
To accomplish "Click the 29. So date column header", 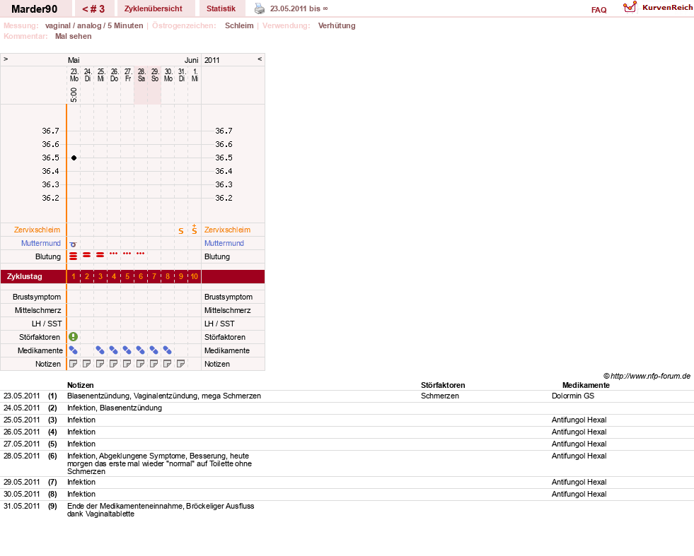I will point(155,75).
